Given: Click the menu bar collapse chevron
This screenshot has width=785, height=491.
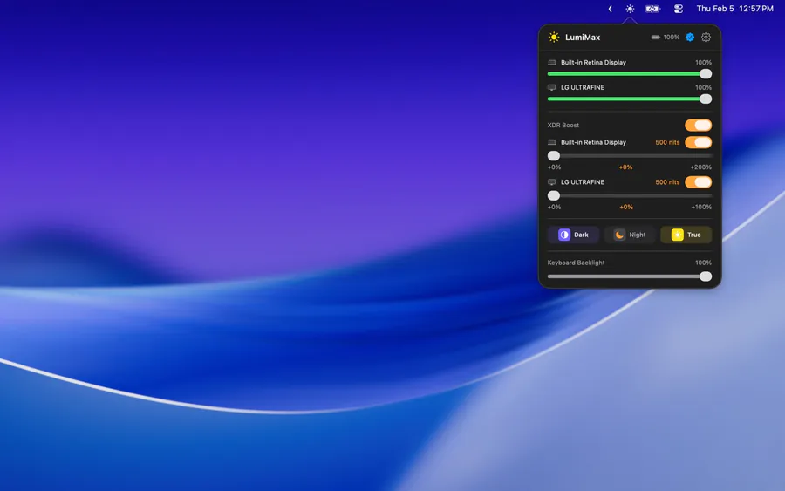Looking at the screenshot, I should (x=610, y=9).
